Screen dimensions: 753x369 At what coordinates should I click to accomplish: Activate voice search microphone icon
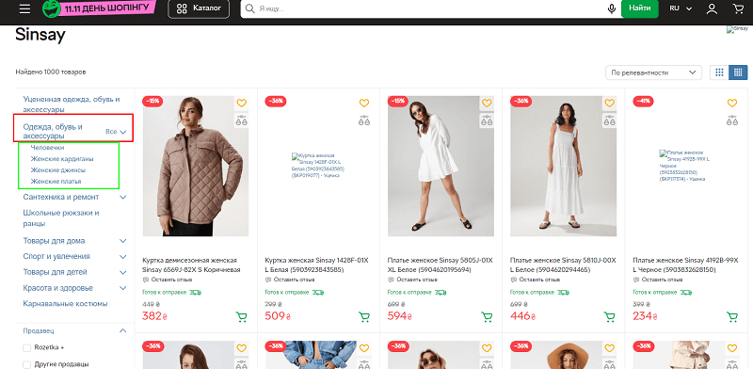click(611, 8)
